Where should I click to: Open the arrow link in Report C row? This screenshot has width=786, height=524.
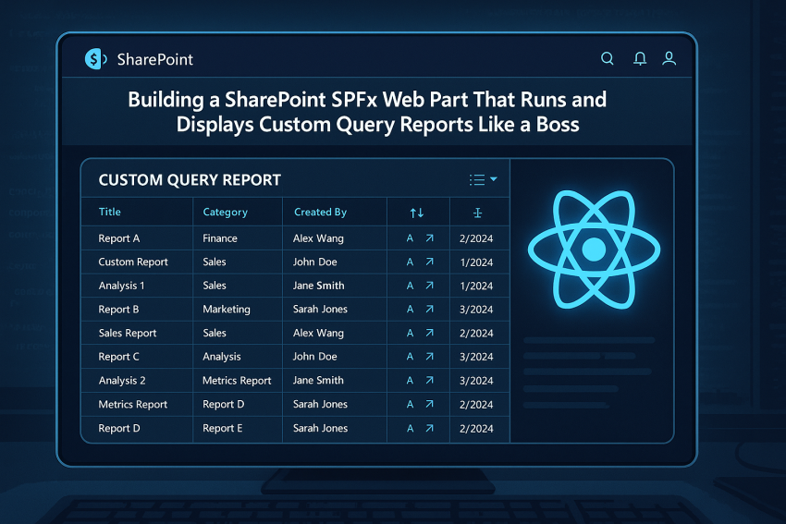pyautogui.click(x=430, y=357)
